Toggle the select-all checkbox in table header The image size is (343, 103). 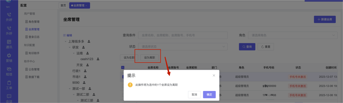[x=123, y=68]
